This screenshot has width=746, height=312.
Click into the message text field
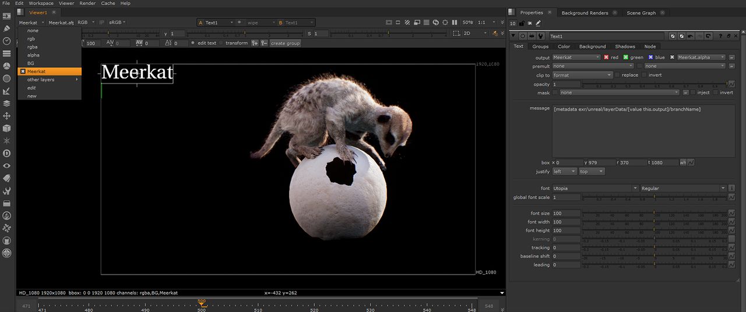click(643, 131)
